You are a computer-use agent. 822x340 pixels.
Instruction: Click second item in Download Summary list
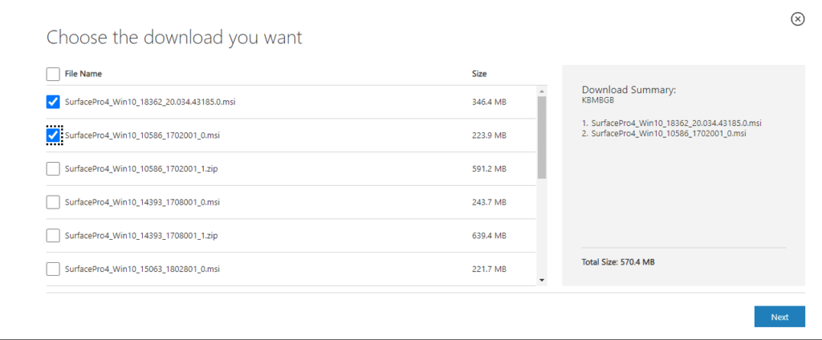pos(664,134)
